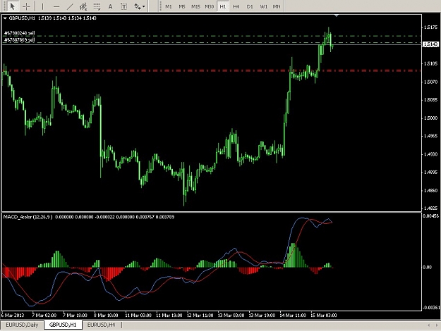Click the chart shift triangle marker

(x=336, y=15)
